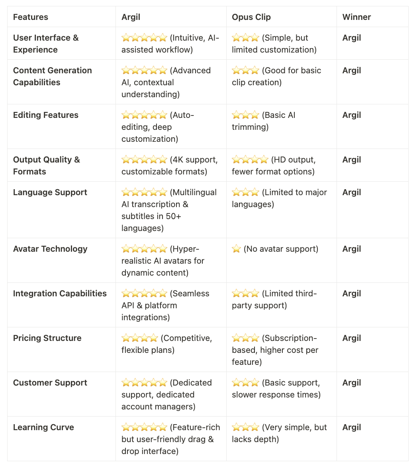Select the Winner column header
This screenshot has height=466, width=415.
[x=356, y=17]
